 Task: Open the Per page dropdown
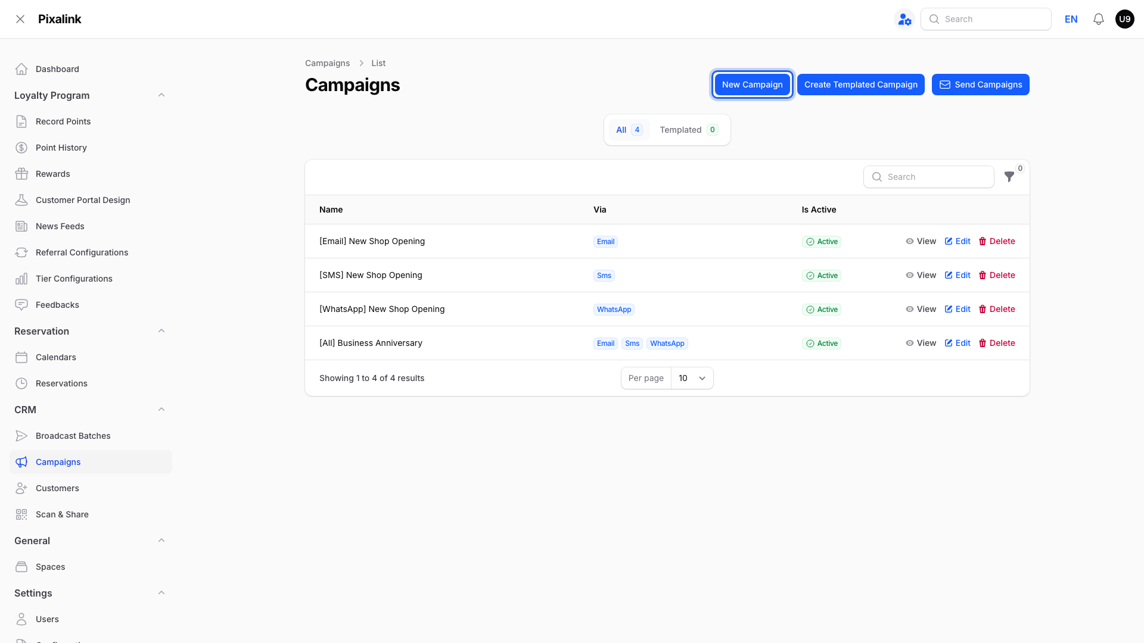coord(692,378)
